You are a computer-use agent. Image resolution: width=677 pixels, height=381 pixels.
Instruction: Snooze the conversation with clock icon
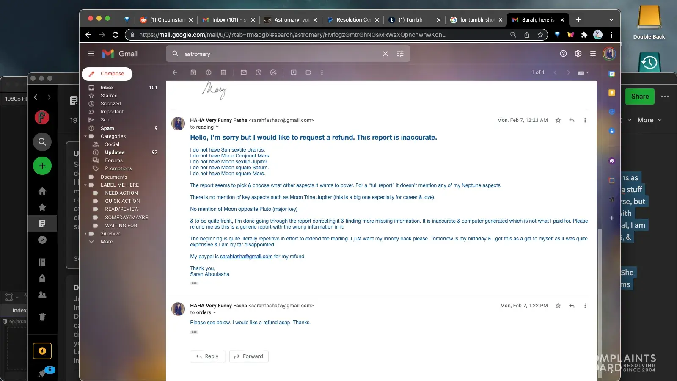(259, 72)
